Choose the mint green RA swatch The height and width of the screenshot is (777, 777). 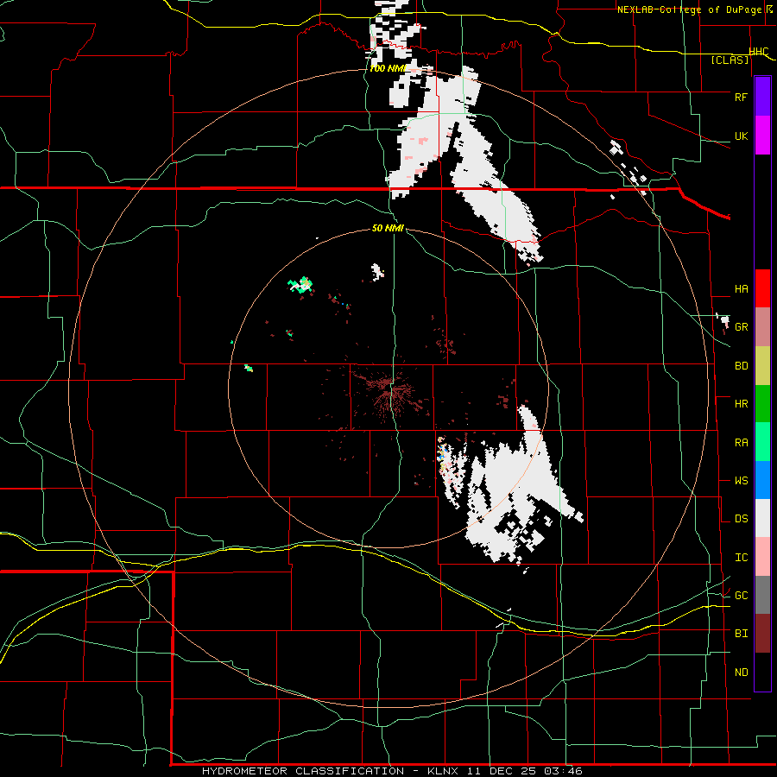pyautogui.click(x=762, y=442)
